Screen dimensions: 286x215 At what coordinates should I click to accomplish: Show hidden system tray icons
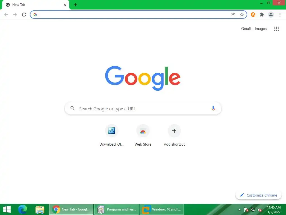point(239,210)
